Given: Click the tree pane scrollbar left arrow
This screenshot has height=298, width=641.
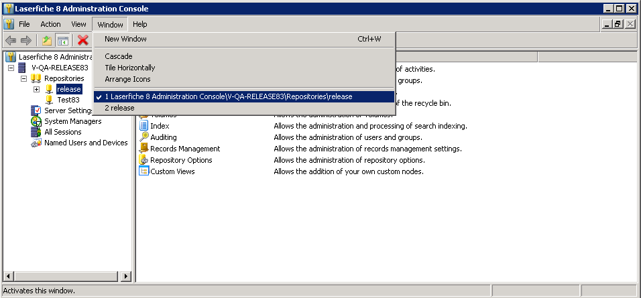Looking at the screenshot, I should click(8, 276).
